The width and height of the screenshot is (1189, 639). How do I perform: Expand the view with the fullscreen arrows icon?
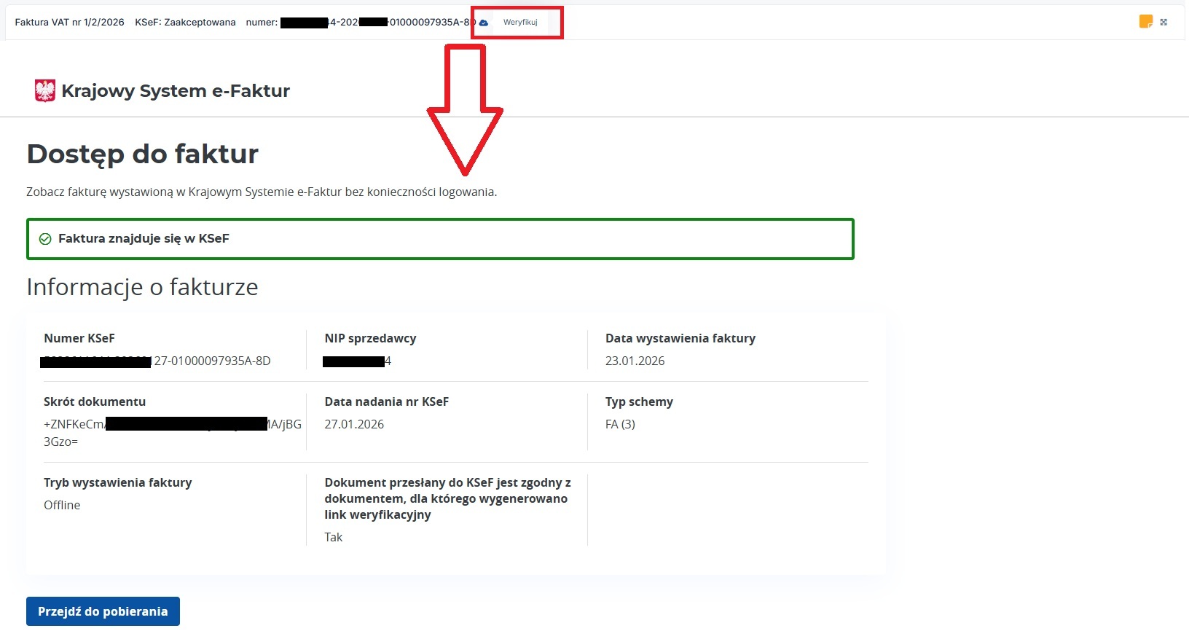1164,22
